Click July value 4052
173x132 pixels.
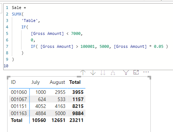point(41,106)
